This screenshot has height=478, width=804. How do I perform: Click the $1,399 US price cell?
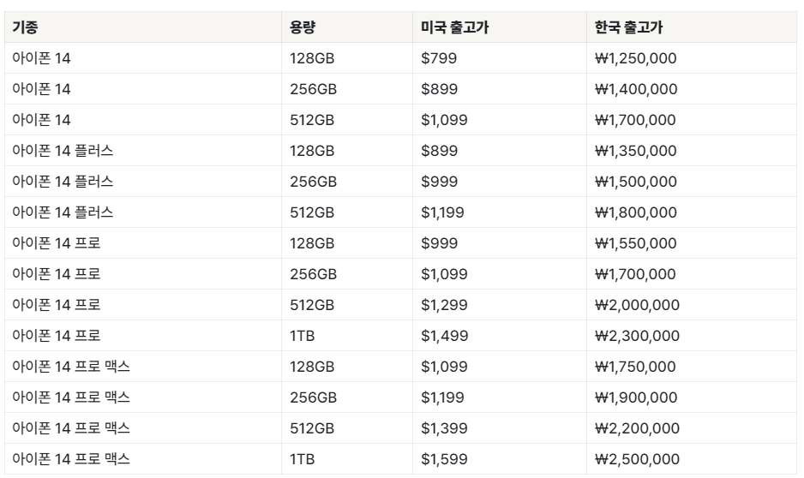[x=500, y=427]
